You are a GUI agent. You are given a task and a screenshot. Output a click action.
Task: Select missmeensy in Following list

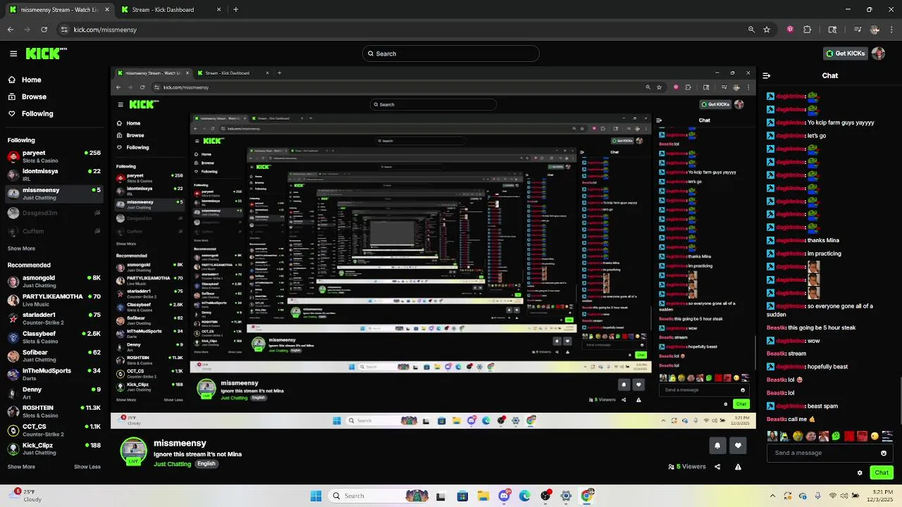(x=54, y=194)
